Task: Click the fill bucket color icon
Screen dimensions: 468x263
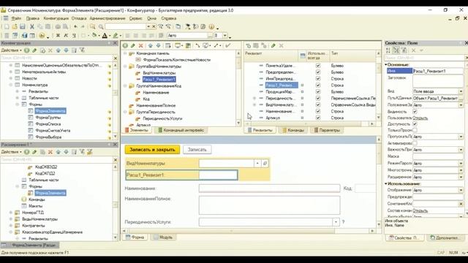Action: [94, 36]
